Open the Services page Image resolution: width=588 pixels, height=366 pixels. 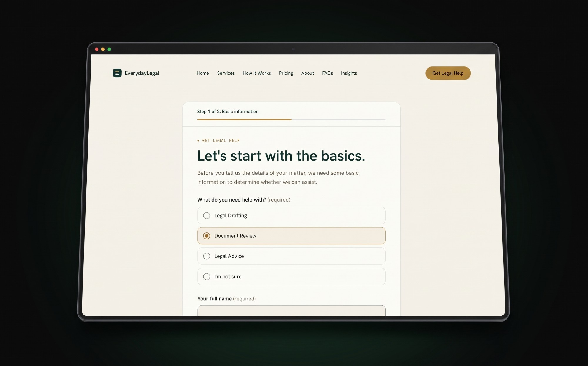[x=226, y=73]
